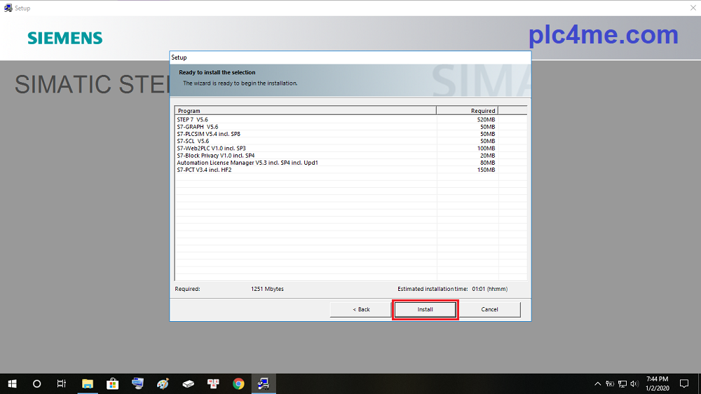Open the taskbar clock and date
Screen dimensions: 701x394
pos(657,383)
